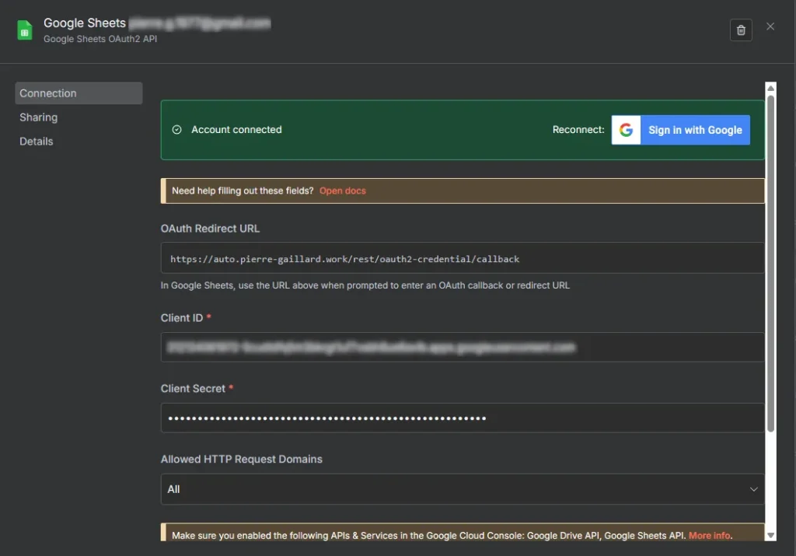Click the Reconnect label
The image size is (796, 556).
click(578, 130)
